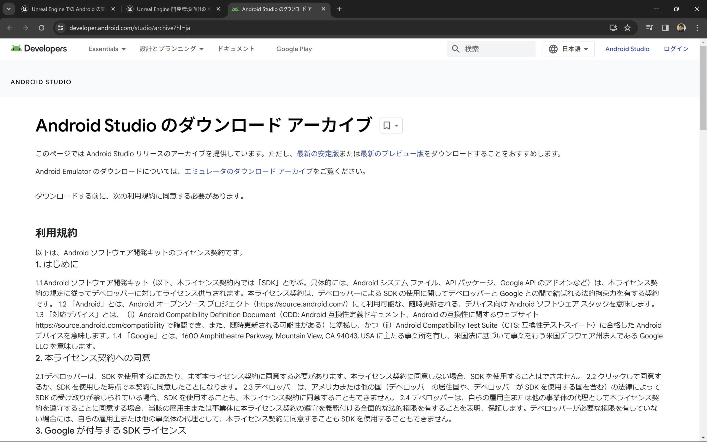Click the star to bookmark this page
Viewport: 707px width, 442px height.
click(627, 28)
